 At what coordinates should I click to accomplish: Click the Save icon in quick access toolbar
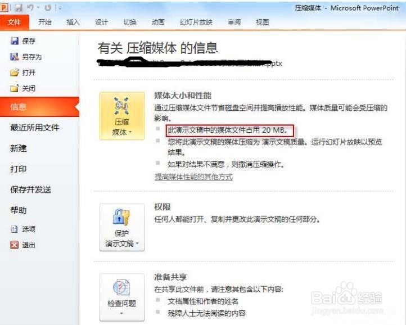coord(18,8)
